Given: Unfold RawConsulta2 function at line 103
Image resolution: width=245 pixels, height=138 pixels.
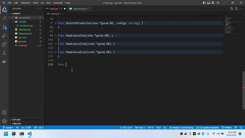Looking at the screenshot, I should tap(56, 44).
